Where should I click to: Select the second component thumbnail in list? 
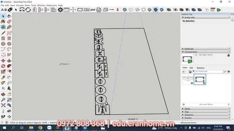(x=200, y=79)
